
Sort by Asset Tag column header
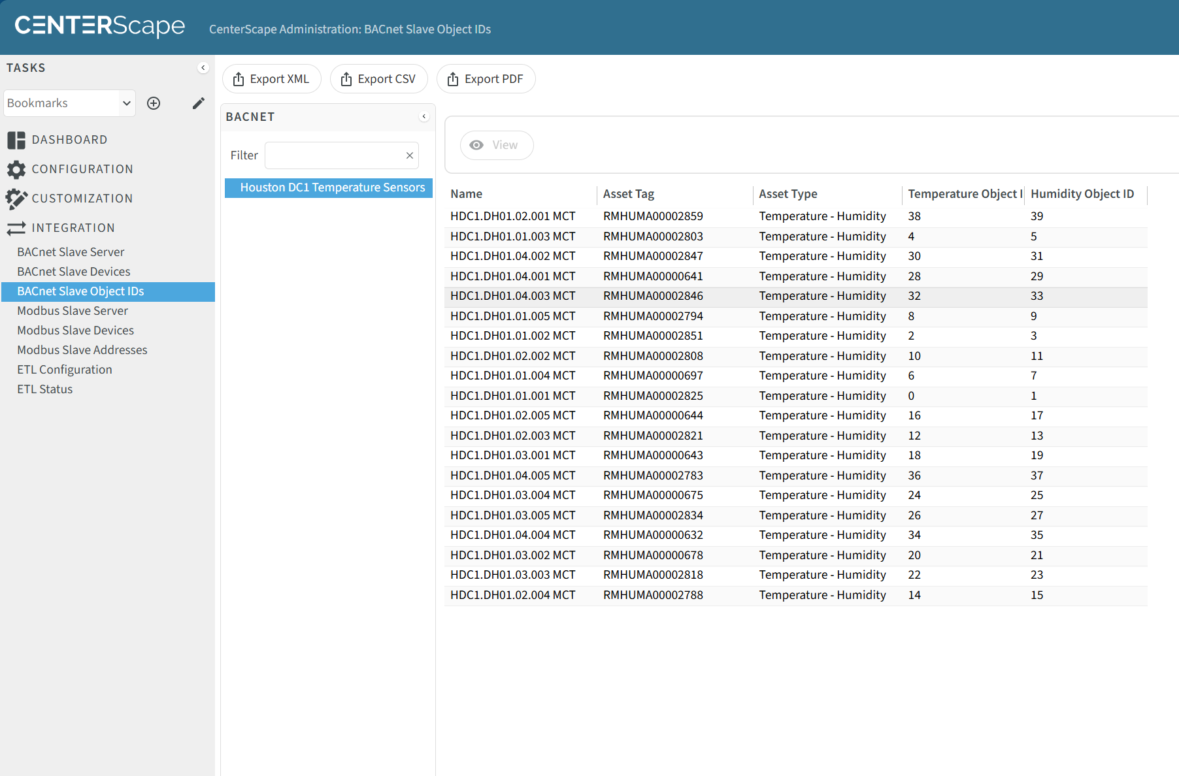pyautogui.click(x=629, y=194)
